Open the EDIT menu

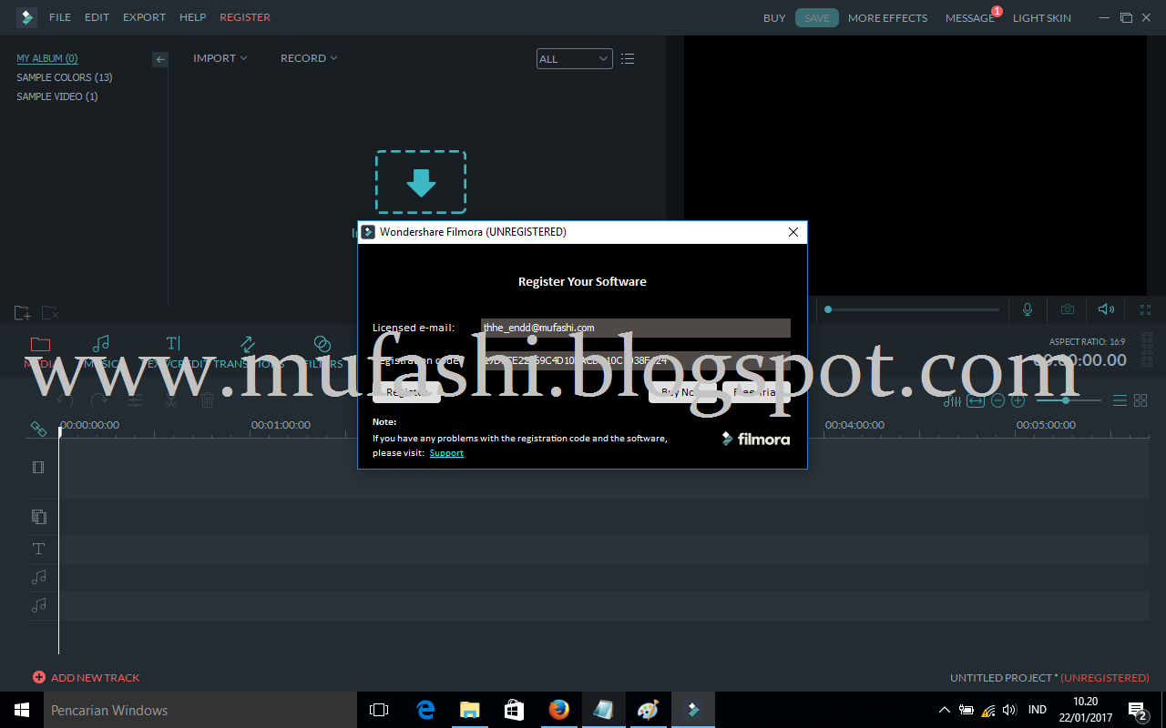point(97,17)
